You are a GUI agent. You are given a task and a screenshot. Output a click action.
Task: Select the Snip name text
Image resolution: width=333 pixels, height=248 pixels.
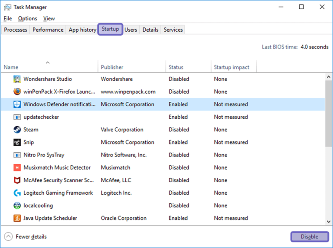click(29, 142)
